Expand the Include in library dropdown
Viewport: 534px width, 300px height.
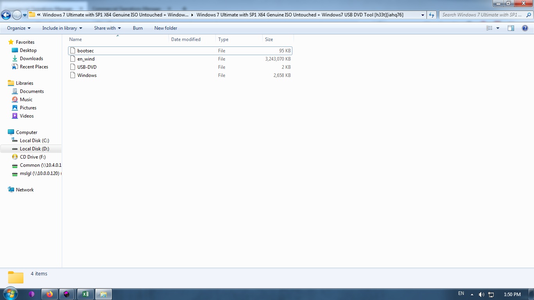[62, 28]
